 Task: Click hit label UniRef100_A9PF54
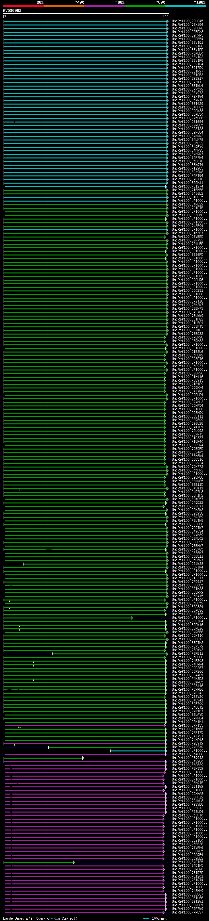[187, 39]
